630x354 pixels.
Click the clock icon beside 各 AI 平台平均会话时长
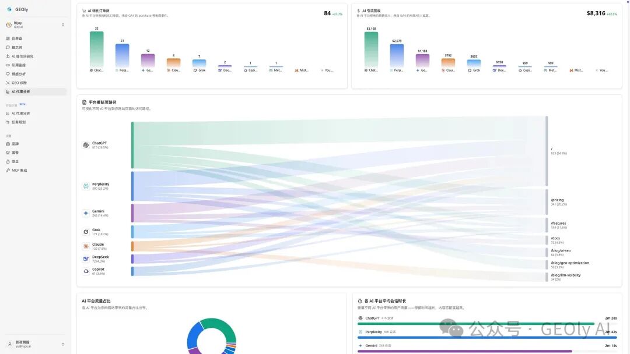click(359, 300)
